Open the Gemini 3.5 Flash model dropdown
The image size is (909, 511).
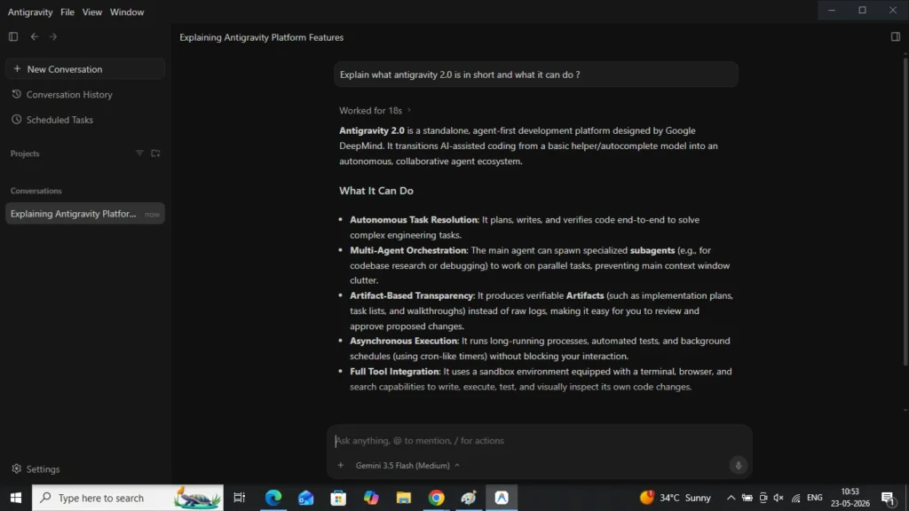click(x=407, y=465)
